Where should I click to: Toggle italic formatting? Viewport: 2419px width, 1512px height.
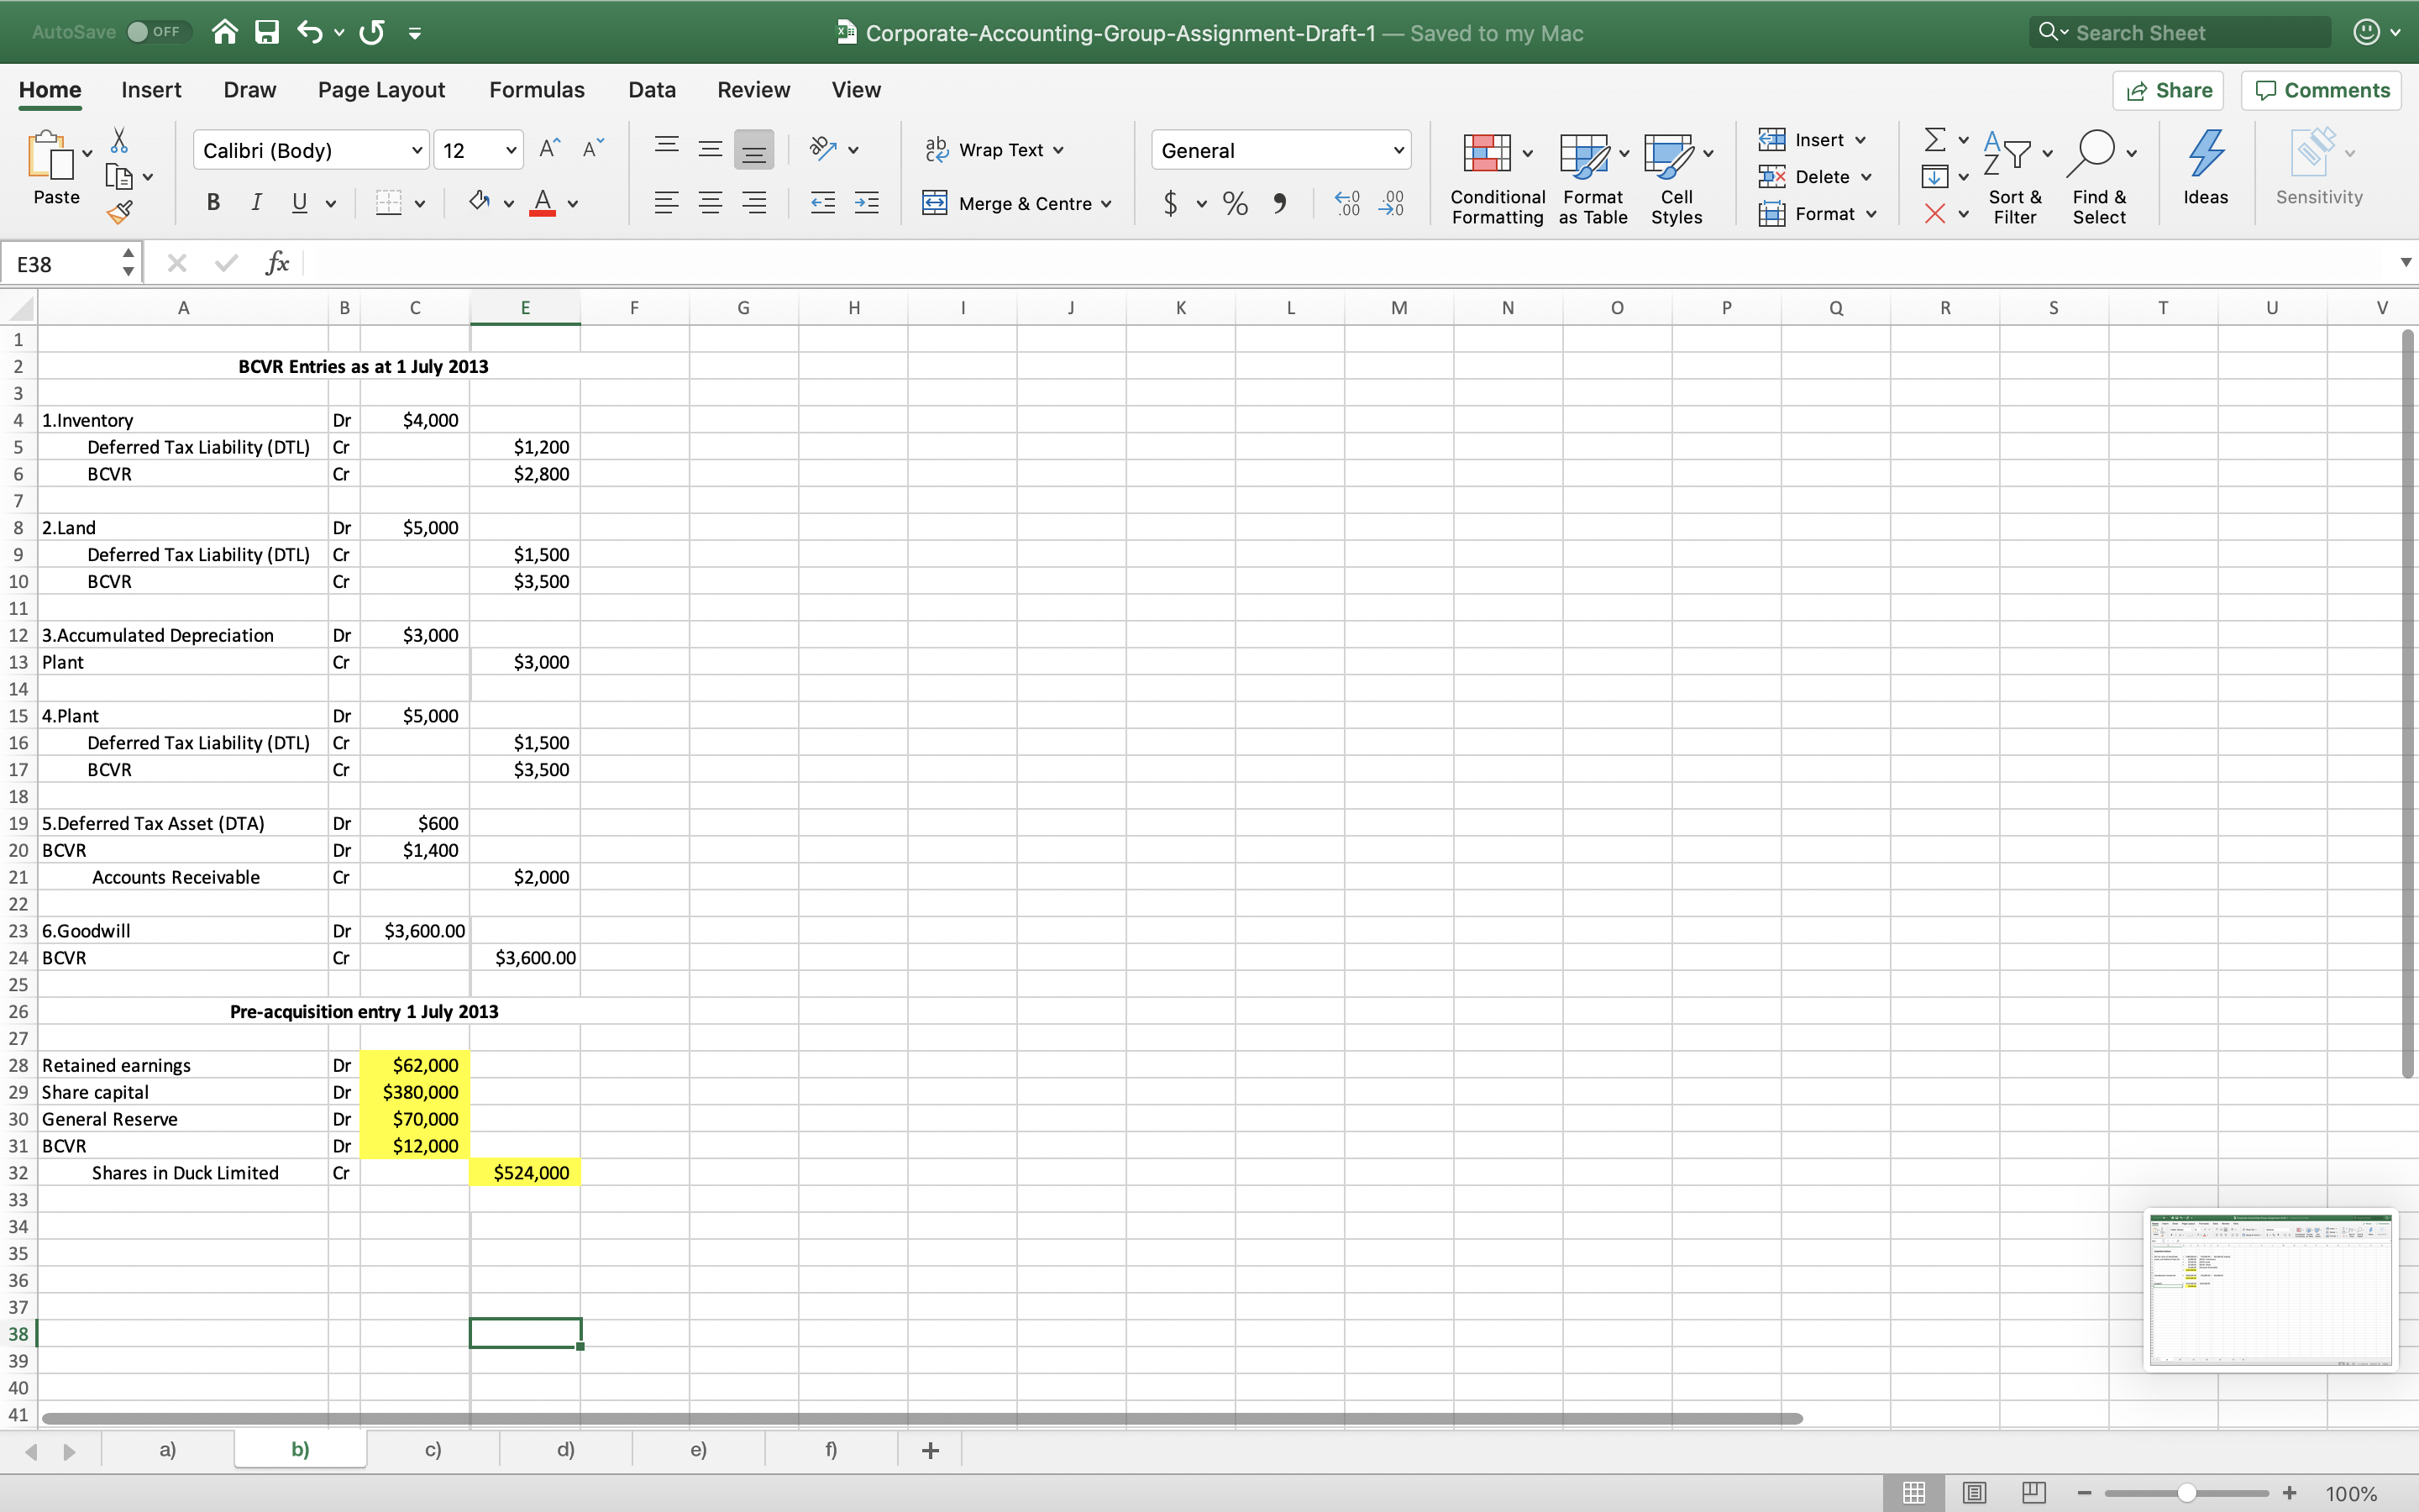(x=256, y=202)
